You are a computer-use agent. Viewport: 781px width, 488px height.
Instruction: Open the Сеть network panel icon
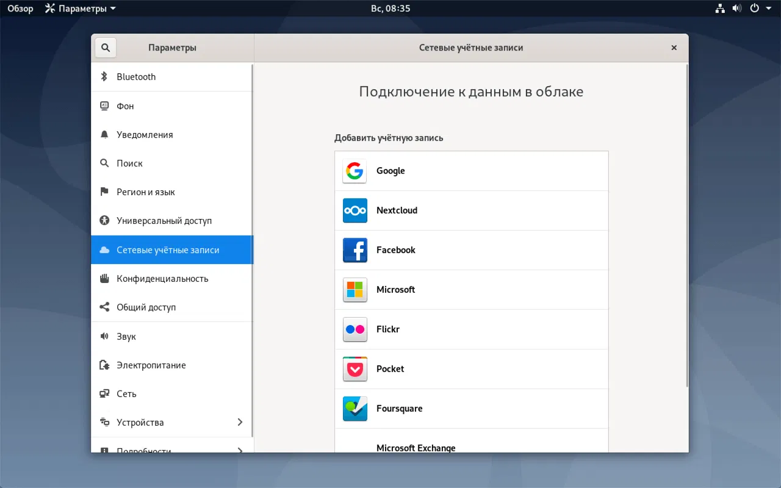click(x=104, y=393)
